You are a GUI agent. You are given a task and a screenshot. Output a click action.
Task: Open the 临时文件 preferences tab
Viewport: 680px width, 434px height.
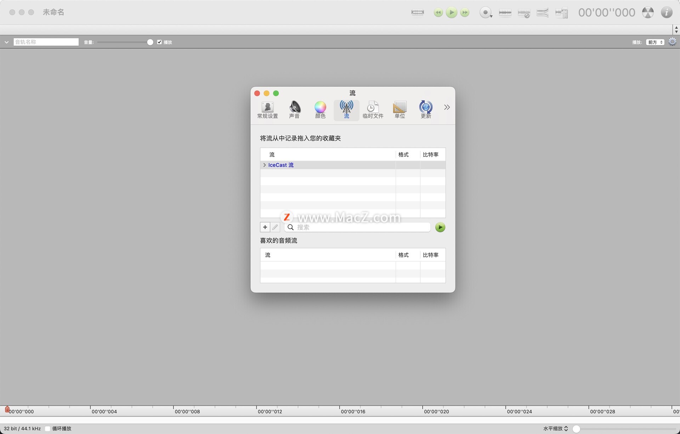coord(373,110)
